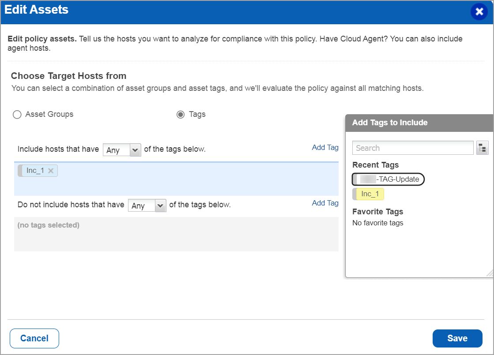Open the Any dropdown for included hosts

pyautogui.click(x=122, y=150)
